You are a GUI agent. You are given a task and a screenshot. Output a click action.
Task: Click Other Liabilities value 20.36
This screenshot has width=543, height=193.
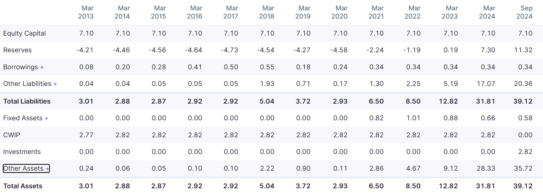[523, 84]
